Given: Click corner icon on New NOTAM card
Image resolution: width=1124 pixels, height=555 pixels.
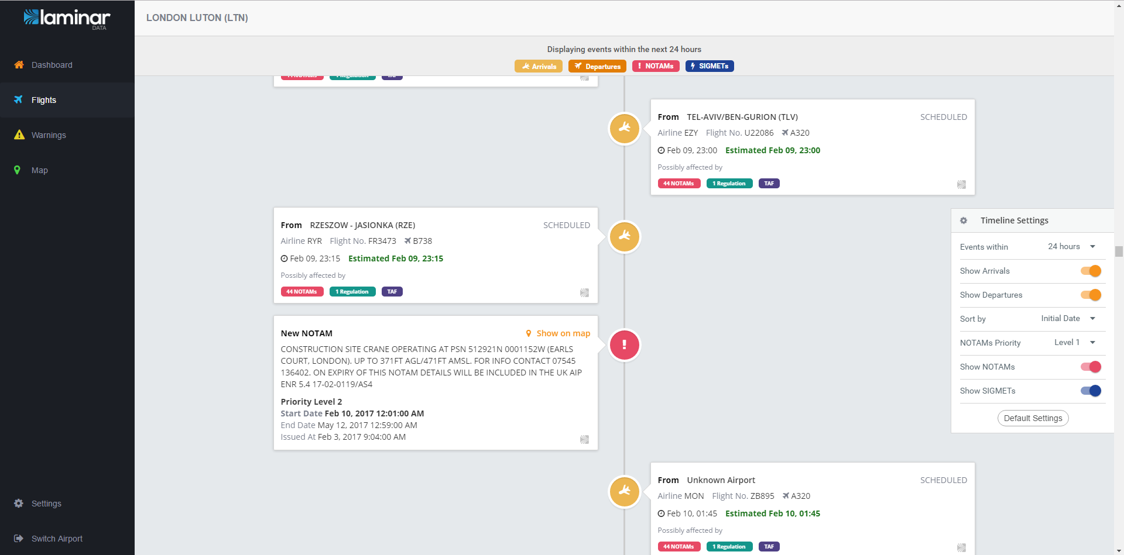Looking at the screenshot, I should [584, 439].
